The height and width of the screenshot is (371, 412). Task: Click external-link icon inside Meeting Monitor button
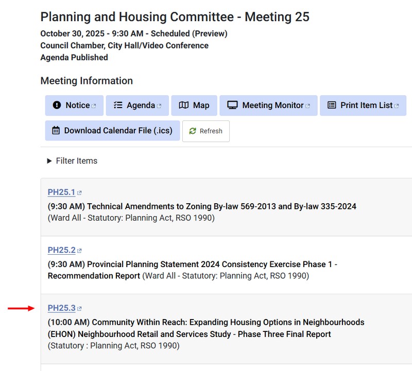(308, 106)
